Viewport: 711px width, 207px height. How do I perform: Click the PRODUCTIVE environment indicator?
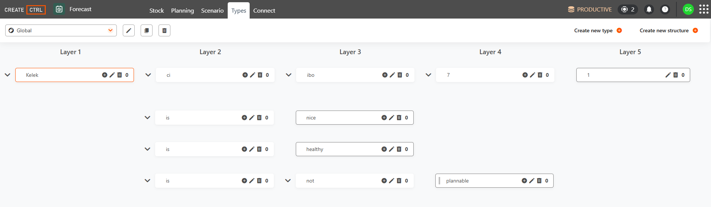pos(590,9)
